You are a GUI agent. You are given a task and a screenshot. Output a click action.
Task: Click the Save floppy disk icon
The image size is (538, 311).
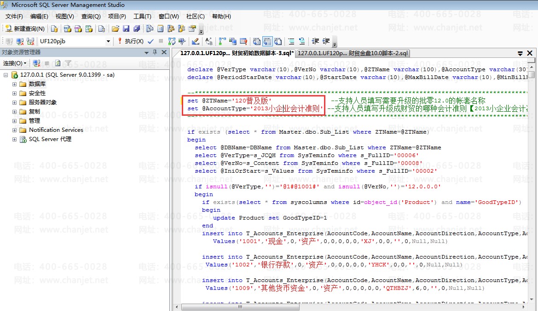coord(126,28)
